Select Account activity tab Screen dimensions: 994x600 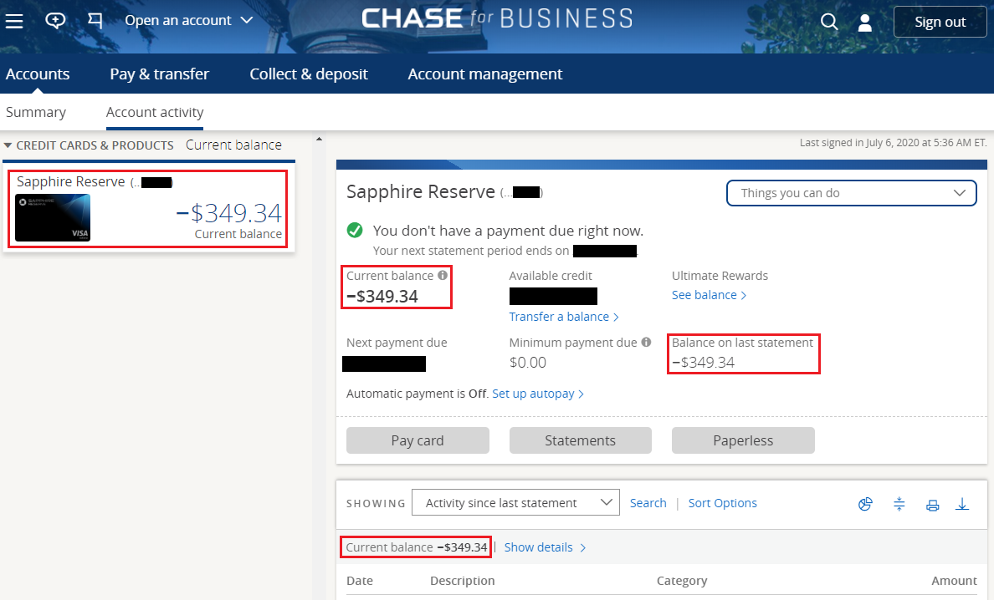(x=155, y=112)
